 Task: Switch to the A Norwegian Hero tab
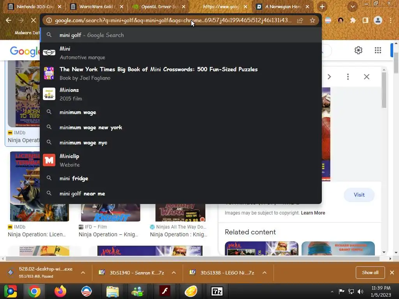[x=283, y=7]
